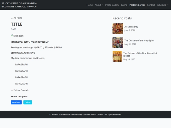Share the post on Twitter
This screenshot has width=171, height=128.
click(28, 102)
